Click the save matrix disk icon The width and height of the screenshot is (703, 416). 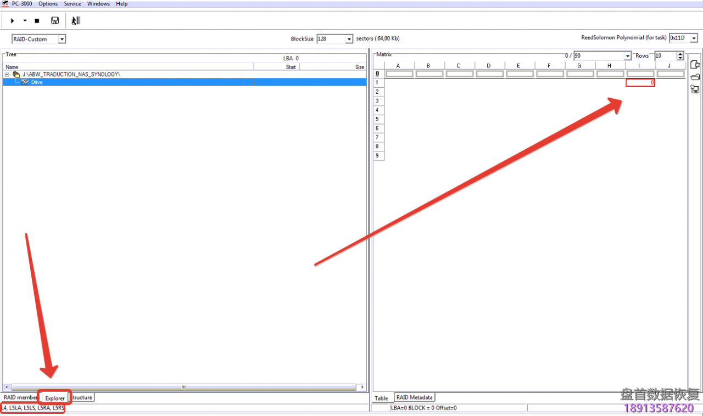pyautogui.click(x=694, y=89)
